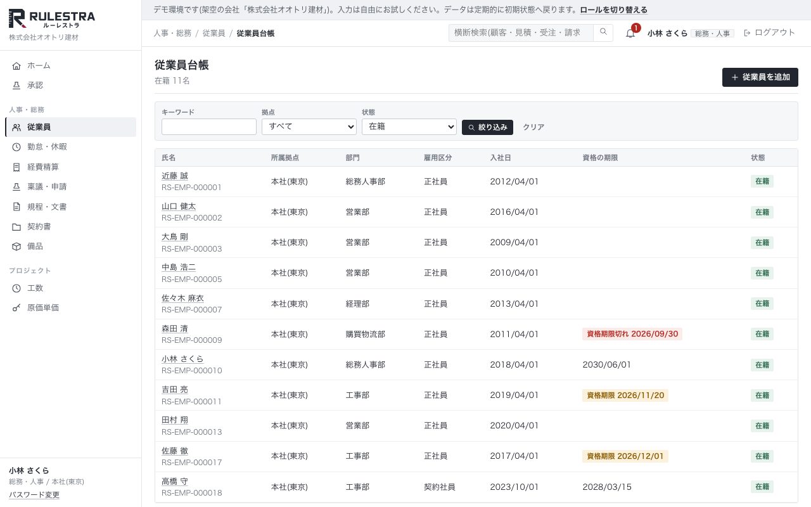Click the 資格期限 2026/11/20 badge
This screenshot has height=507, width=811.
click(x=625, y=395)
